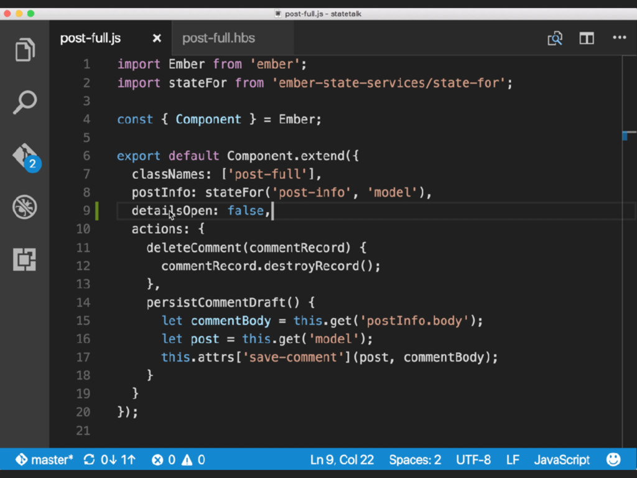Click 'destroyRecord' on line 12

click(x=311, y=266)
